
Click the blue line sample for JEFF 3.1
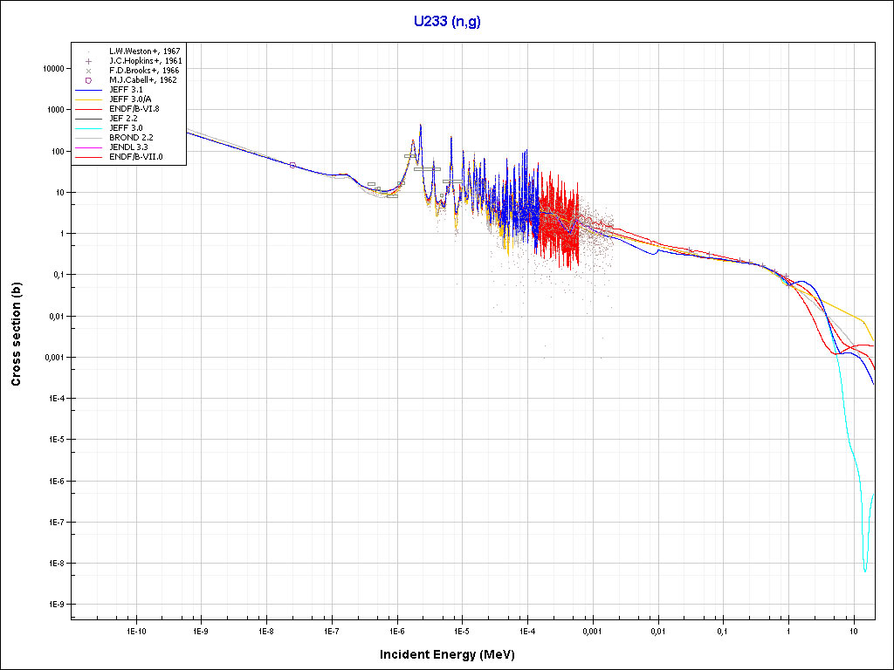[89, 90]
